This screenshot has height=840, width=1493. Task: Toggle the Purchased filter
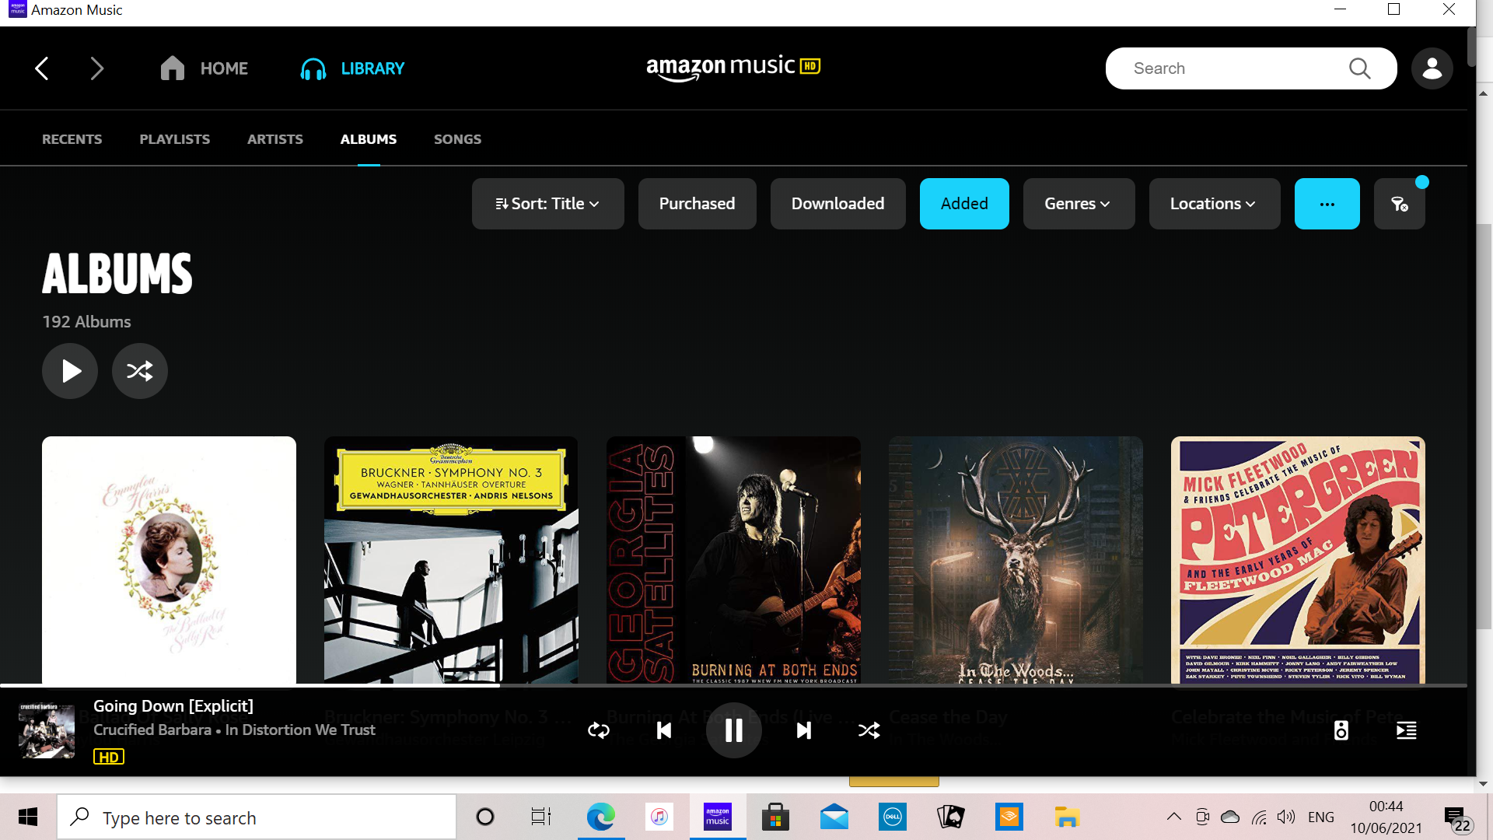click(x=697, y=204)
